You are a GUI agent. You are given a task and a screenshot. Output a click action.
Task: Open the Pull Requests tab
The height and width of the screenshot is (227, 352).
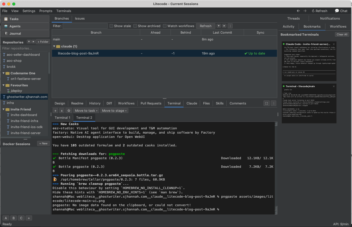(x=151, y=103)
